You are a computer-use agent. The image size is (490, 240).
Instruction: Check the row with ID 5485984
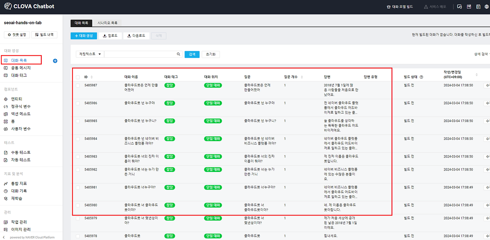pyautogui.click(x=78, y=139)
